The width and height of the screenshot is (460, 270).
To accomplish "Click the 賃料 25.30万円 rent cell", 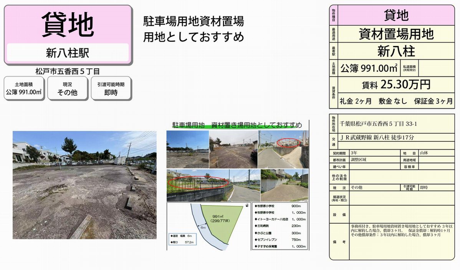I will [395, 84].
